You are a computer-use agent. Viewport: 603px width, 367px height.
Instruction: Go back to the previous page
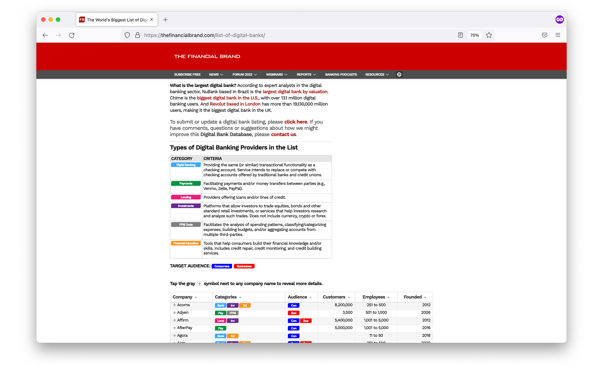[45, 35]
